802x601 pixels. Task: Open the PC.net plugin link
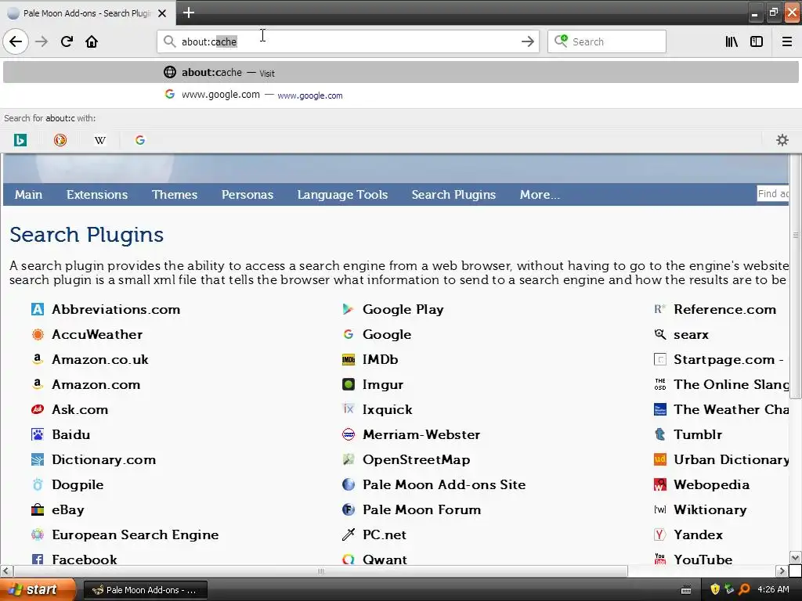(x=384, y=534)
